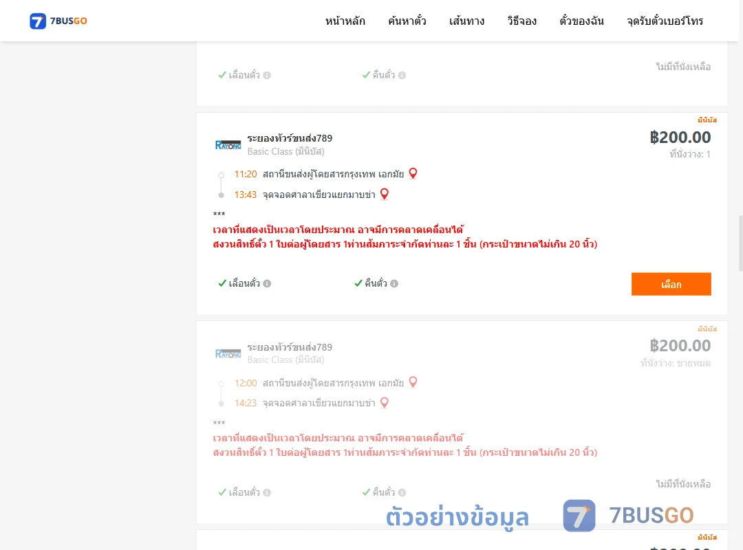
Task: Show map pin for 11:20 Ekkamai departure
Action: coord(413,173)
